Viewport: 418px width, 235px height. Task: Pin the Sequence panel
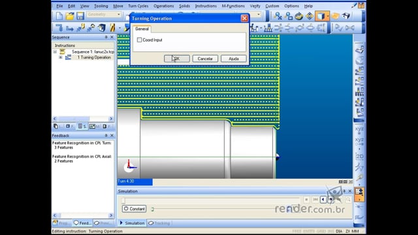(106, 37)
